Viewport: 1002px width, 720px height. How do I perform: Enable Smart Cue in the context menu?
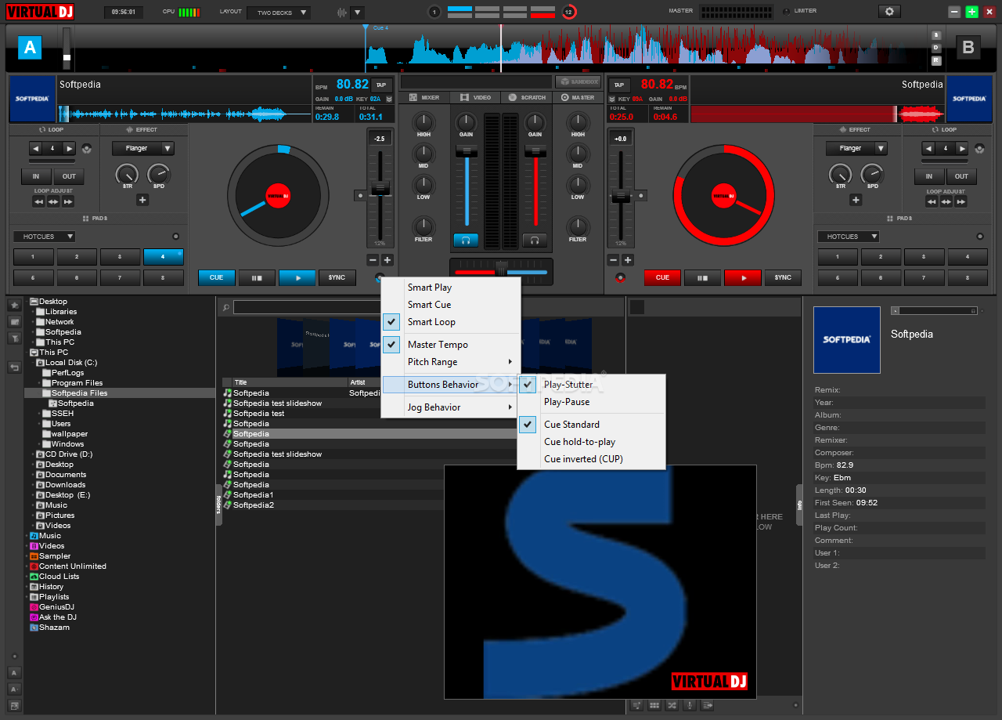click(x=451, y=305)
